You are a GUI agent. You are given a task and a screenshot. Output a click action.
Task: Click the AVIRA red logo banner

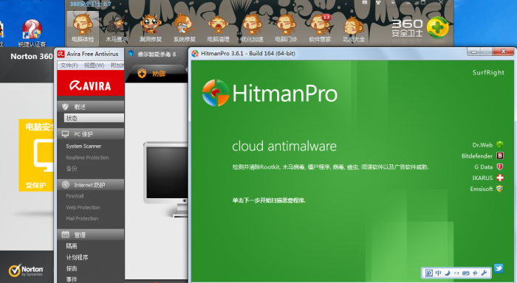tap(91, 83)
